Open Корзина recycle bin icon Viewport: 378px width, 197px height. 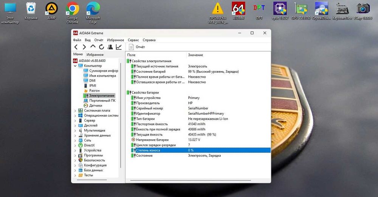(x=31, y=11)
